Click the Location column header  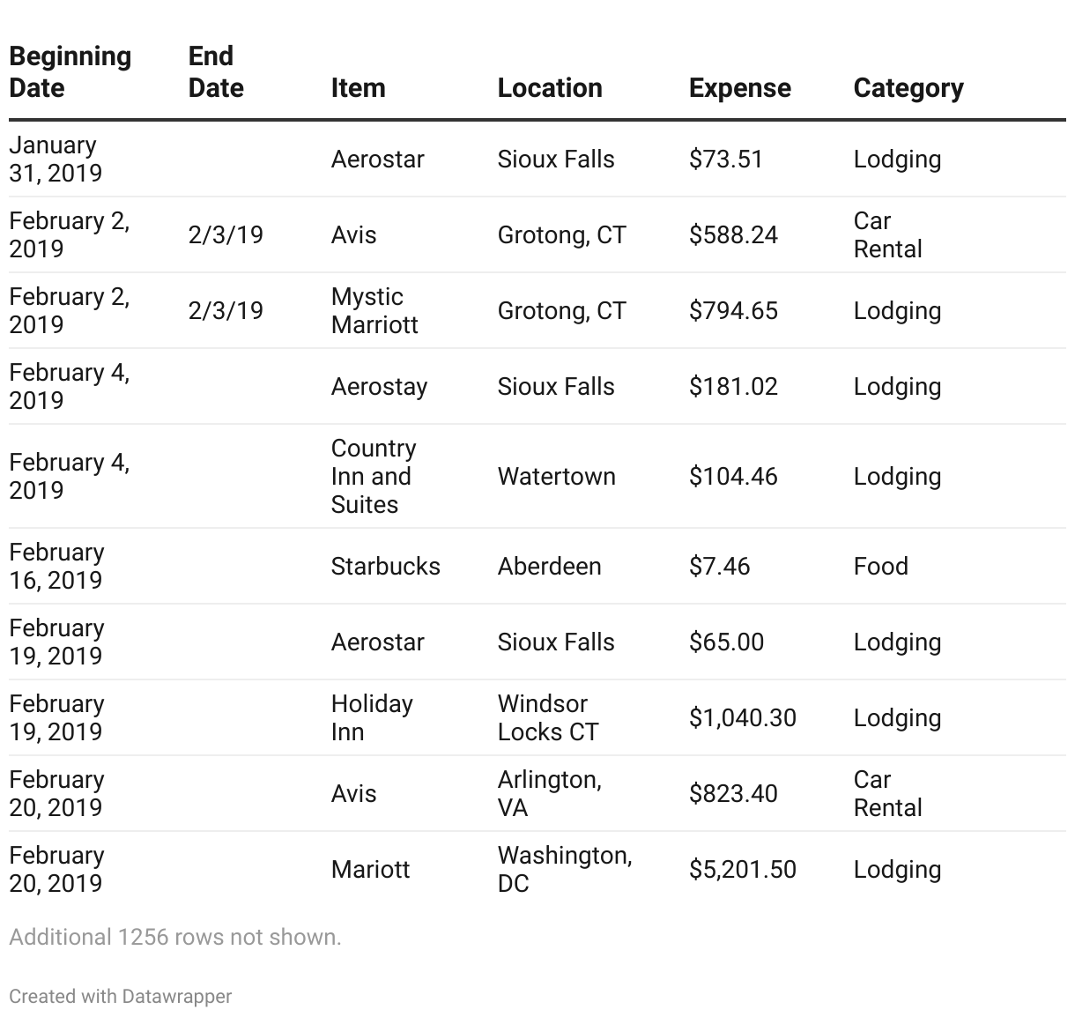[x=549, y=88]
